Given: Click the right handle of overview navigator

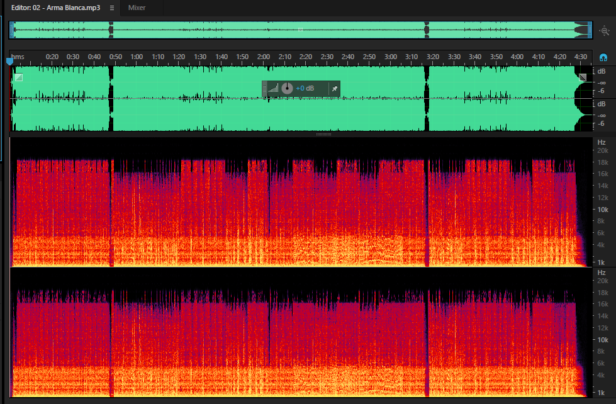Looking at the screenshot, I should [x=590, y=30].
